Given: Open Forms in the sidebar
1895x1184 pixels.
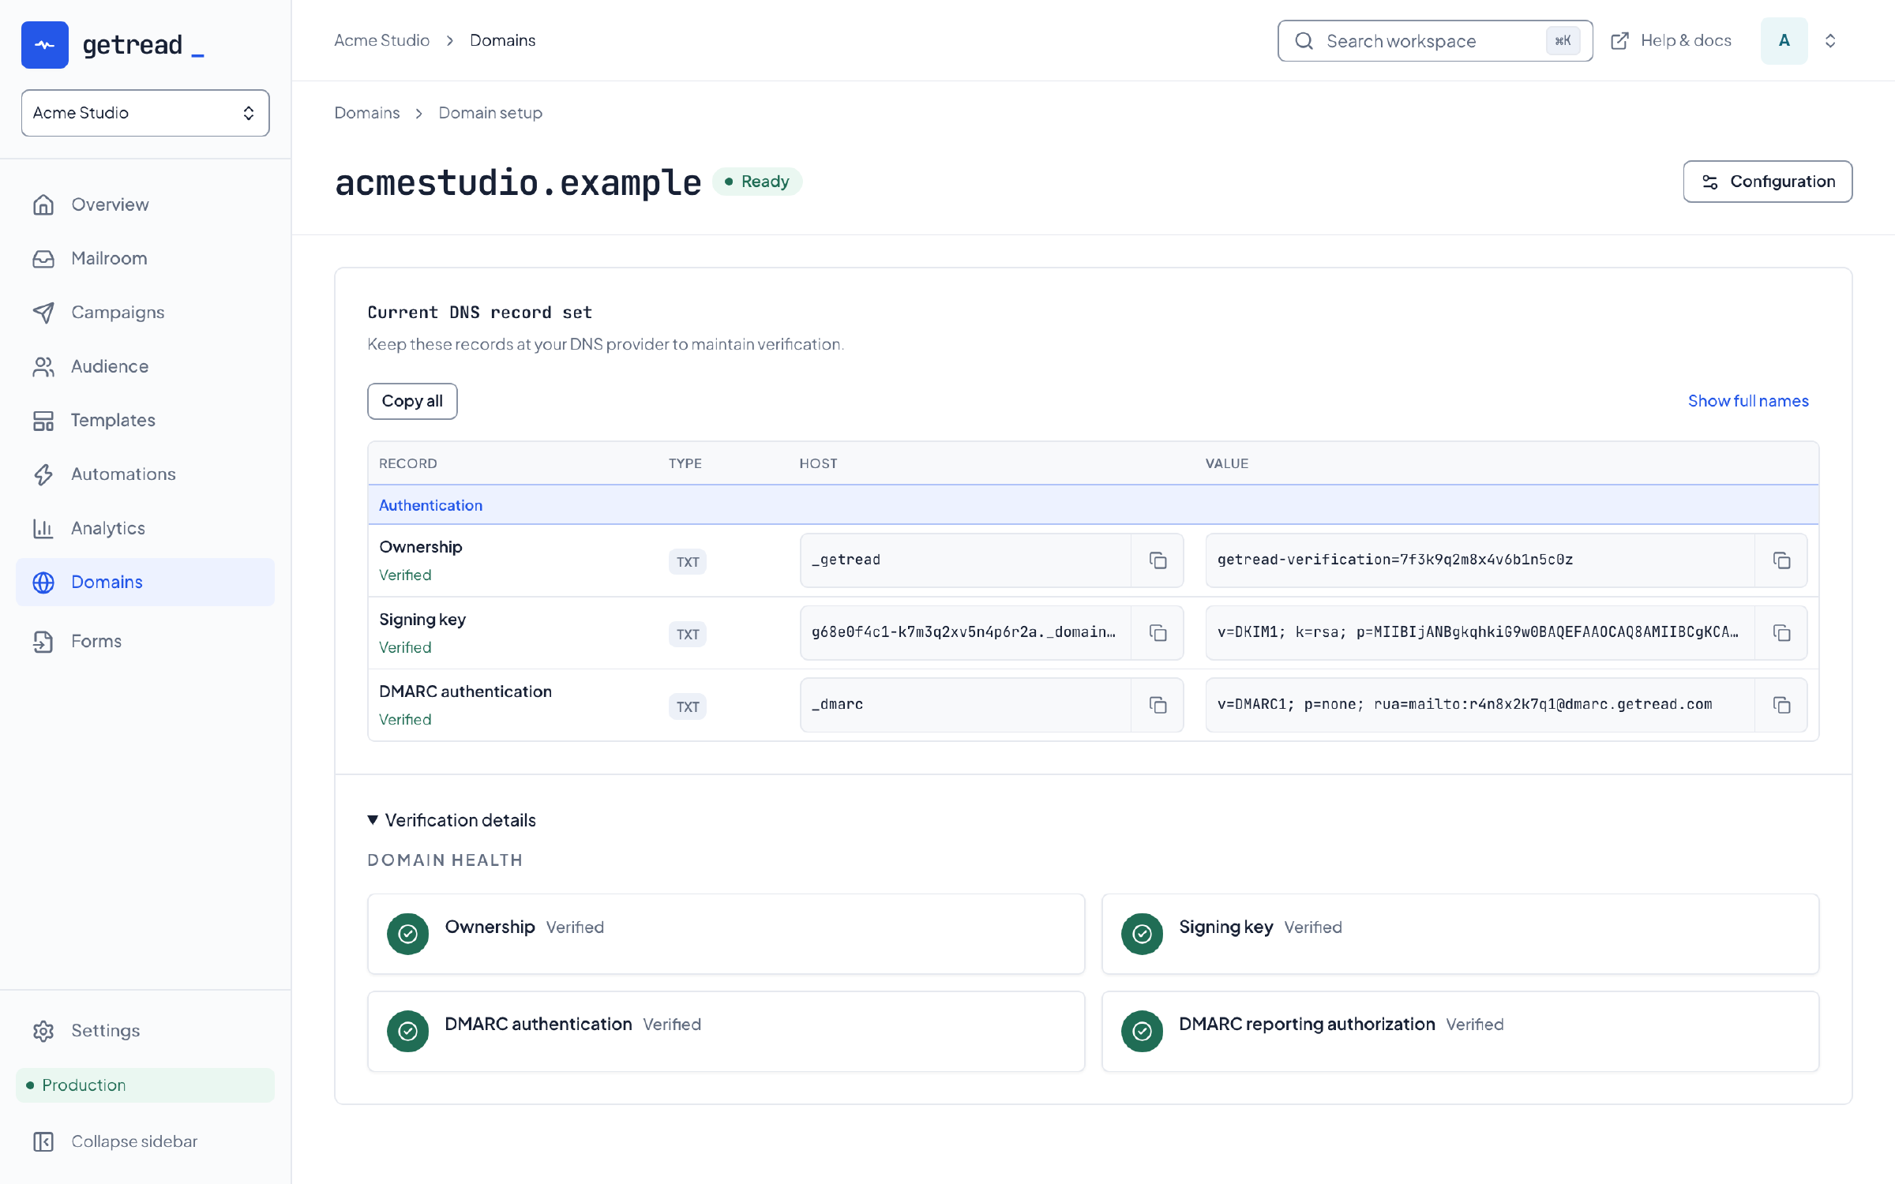Looking at the screenshot, I should (145, 641).
